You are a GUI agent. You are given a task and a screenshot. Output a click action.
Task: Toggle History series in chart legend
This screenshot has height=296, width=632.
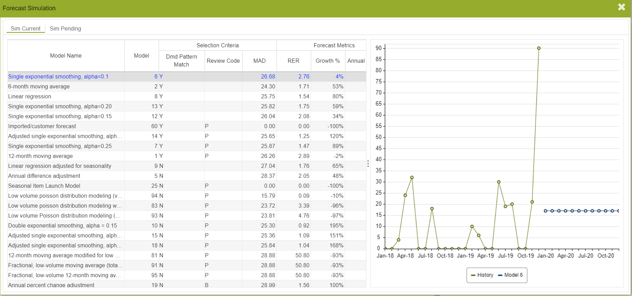(x=482, y=275)
